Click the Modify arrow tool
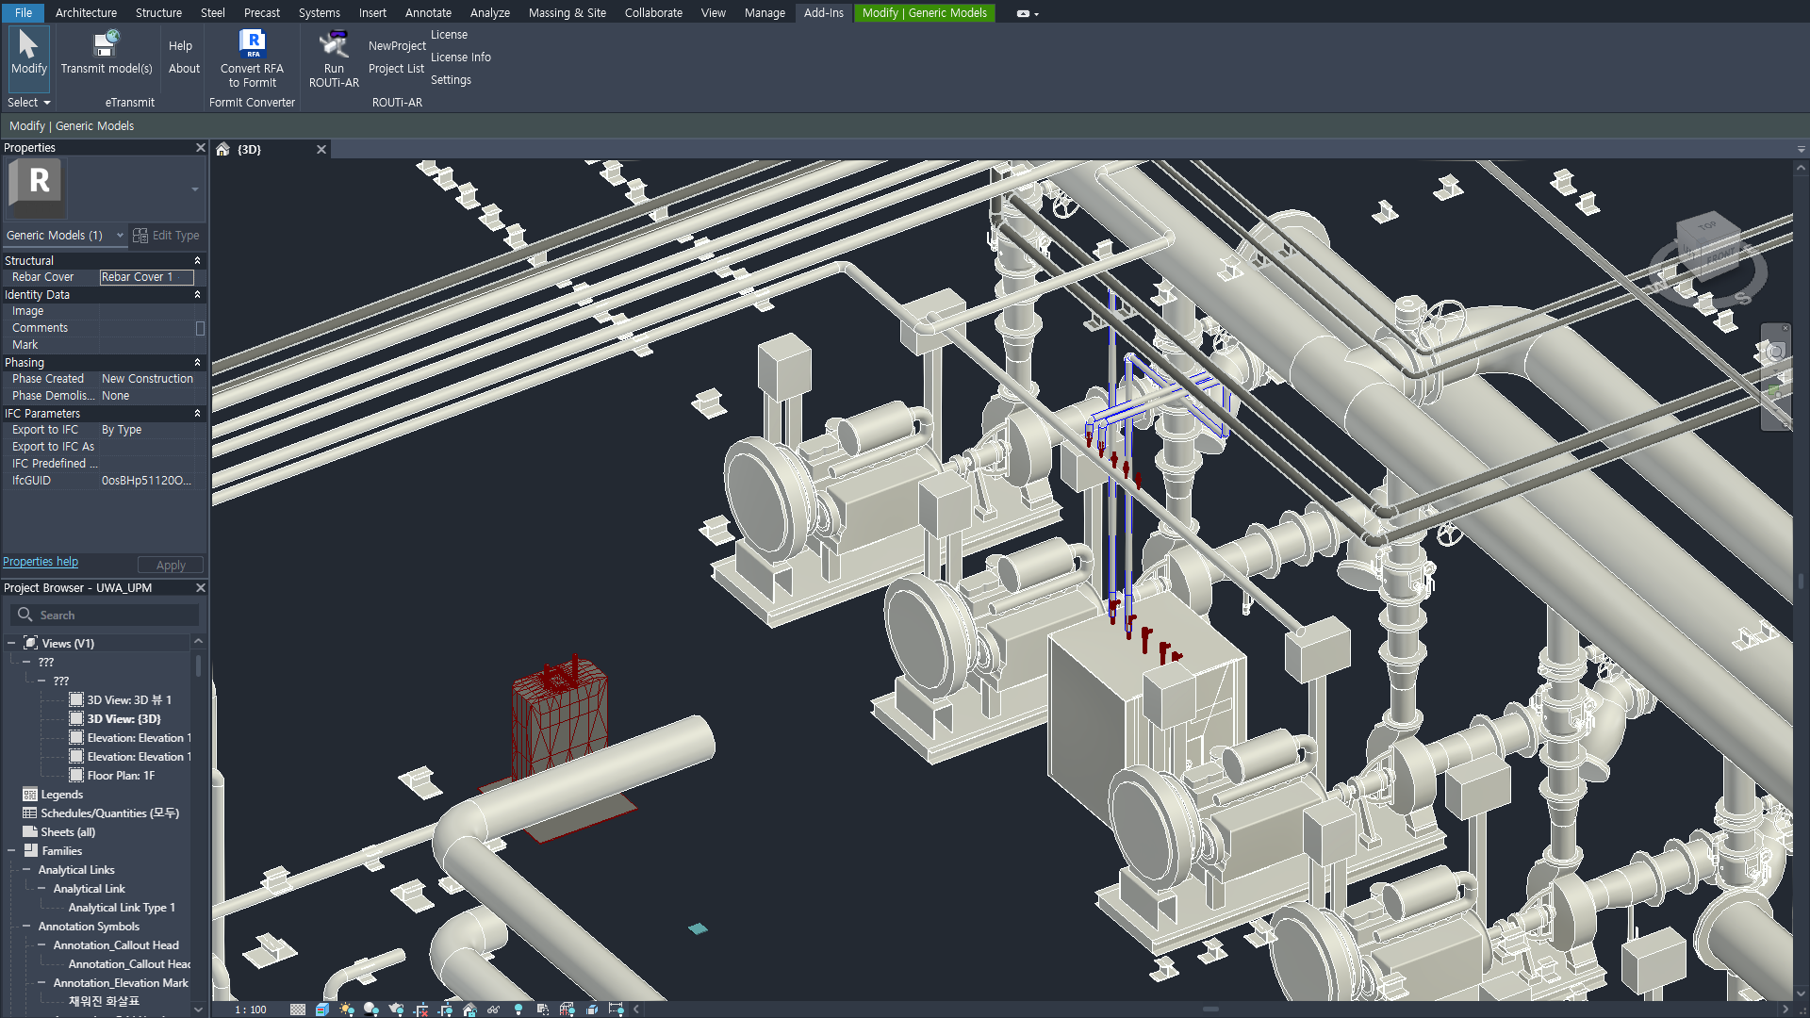 coord(28,44)
